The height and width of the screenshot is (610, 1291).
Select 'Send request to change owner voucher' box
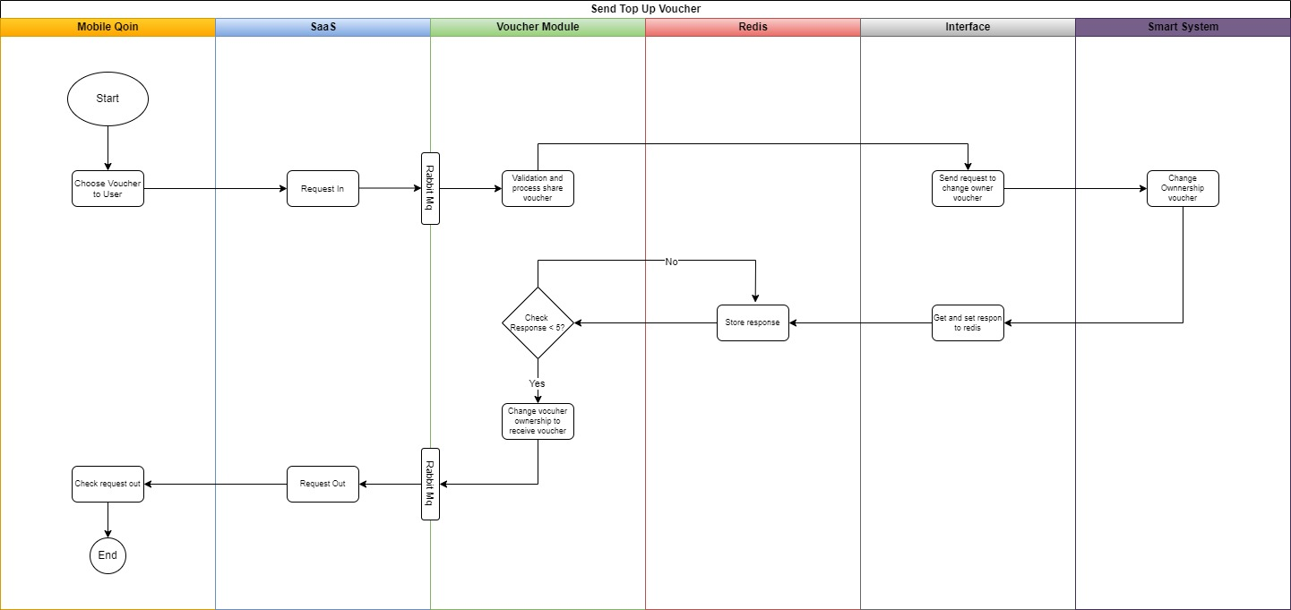(x=968, y=188)
